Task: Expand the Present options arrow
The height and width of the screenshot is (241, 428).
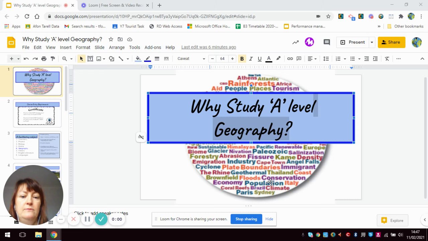Action: pyautogui.click(x=371, y=42)
